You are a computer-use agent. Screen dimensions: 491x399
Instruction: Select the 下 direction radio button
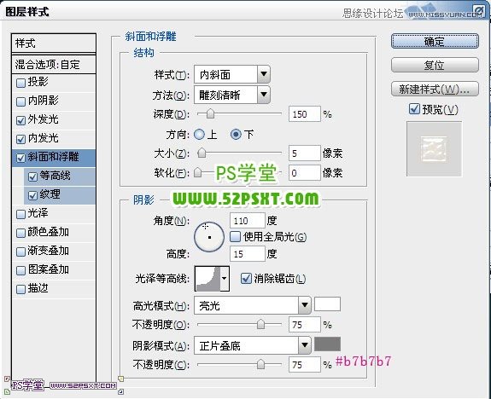click(236, 135)
